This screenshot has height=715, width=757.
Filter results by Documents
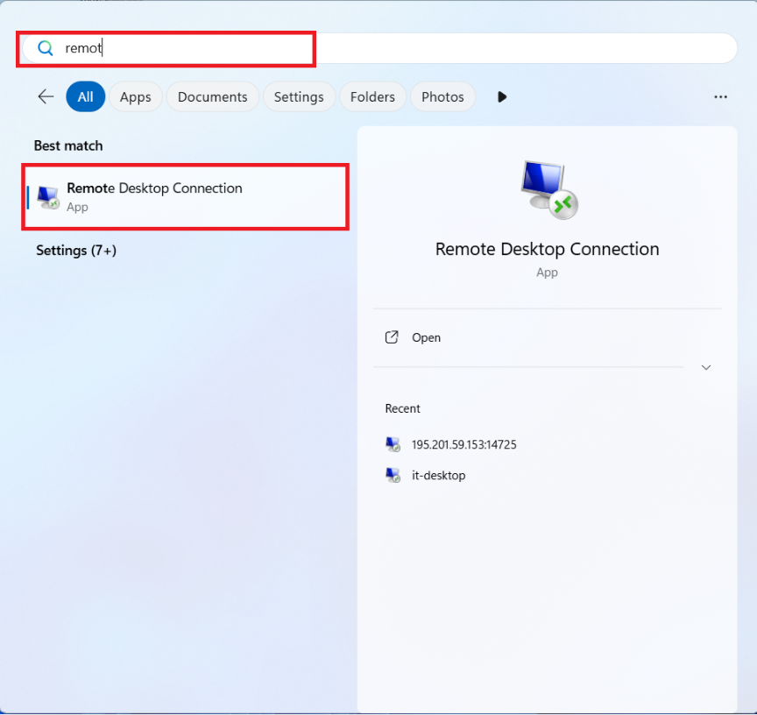click(x=212, y=97)
